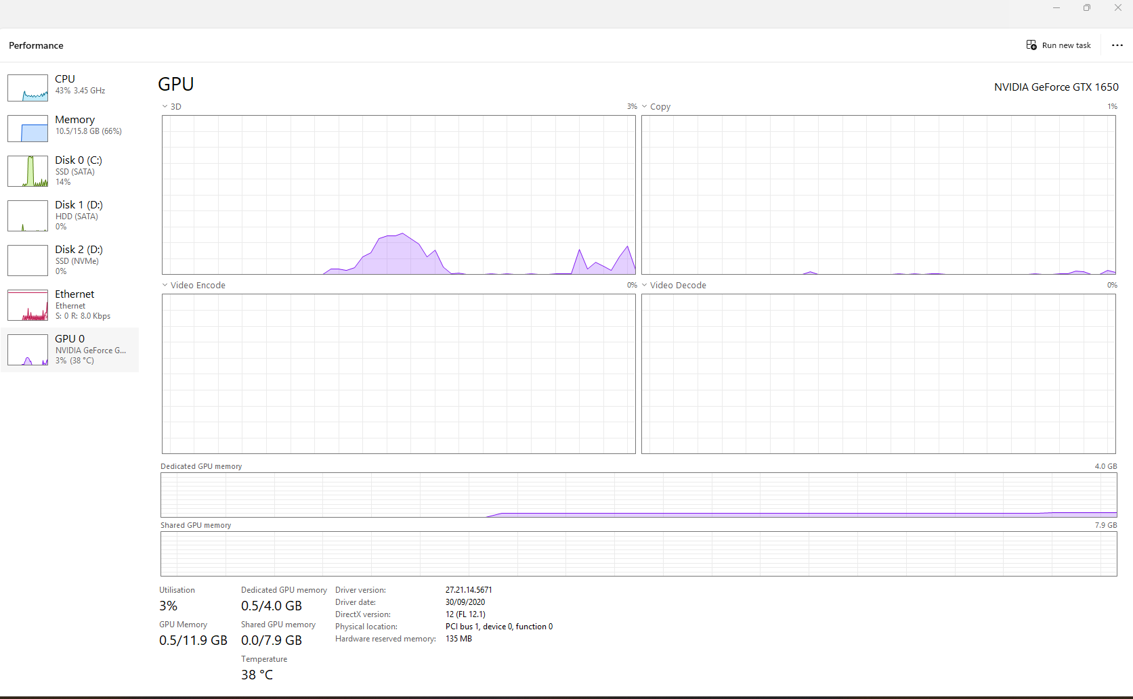Click the Copy engine usage graph
The image size is (1133, 699).
878,195
